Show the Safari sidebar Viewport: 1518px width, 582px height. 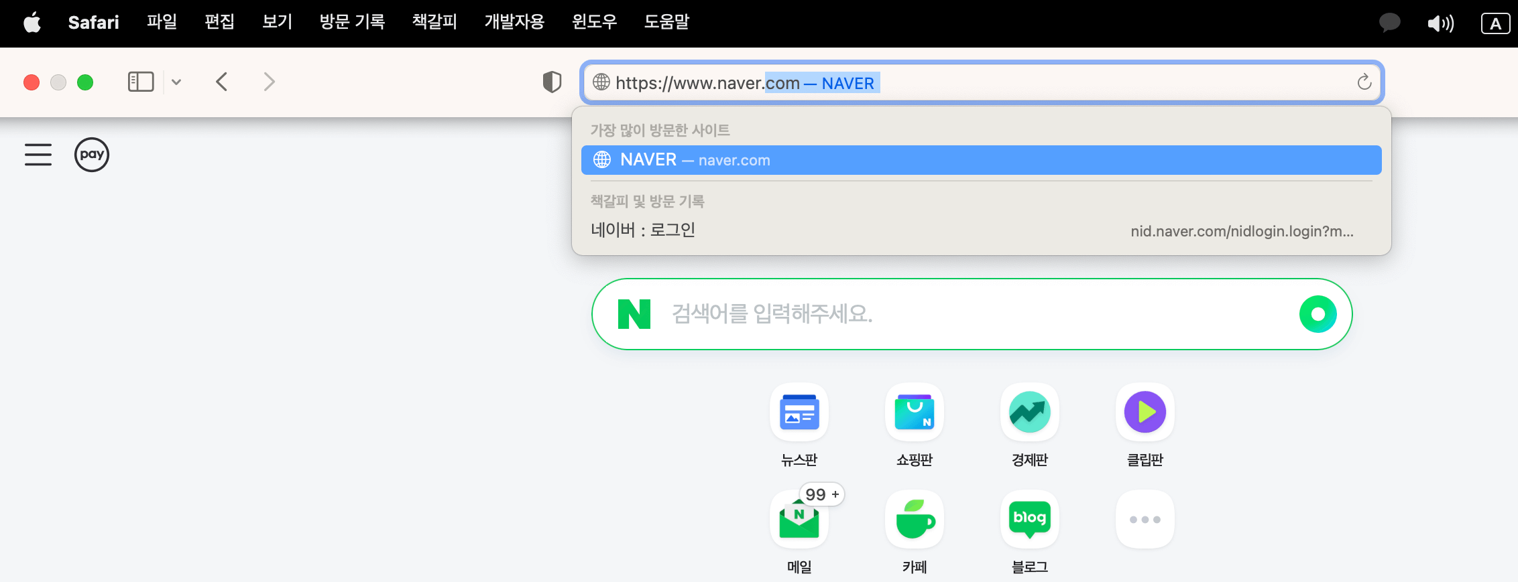[141, 82]
